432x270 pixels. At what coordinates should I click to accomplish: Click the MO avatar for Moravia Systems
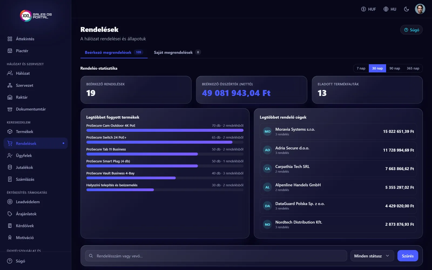point(267,131)
